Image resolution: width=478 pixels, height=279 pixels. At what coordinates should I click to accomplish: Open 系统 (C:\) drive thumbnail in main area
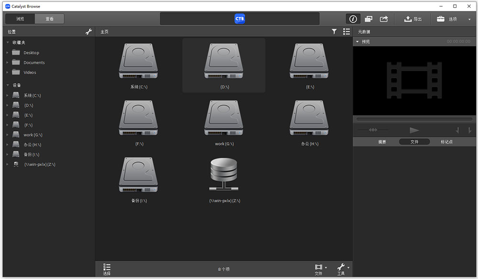(x=139, y=61)
